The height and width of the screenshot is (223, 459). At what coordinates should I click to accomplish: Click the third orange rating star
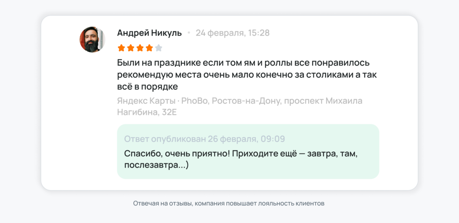[140, 48]
